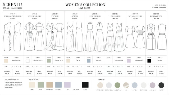Screen dimensions: 169x95
Task: Click retail price $140.00
Action: (x=100, y=74)
